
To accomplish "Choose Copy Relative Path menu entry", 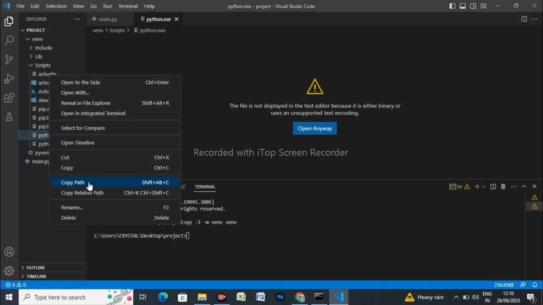I will pyautogui.click(x=115, y=193).
